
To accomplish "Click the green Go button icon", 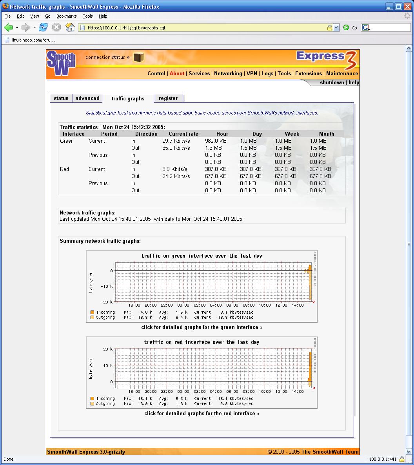I will [x=346, y=27].
